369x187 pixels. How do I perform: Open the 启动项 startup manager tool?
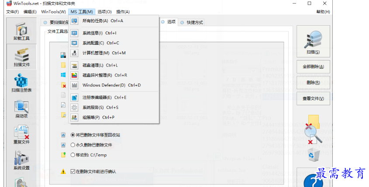pyautogui.click(x=21, y=109)
